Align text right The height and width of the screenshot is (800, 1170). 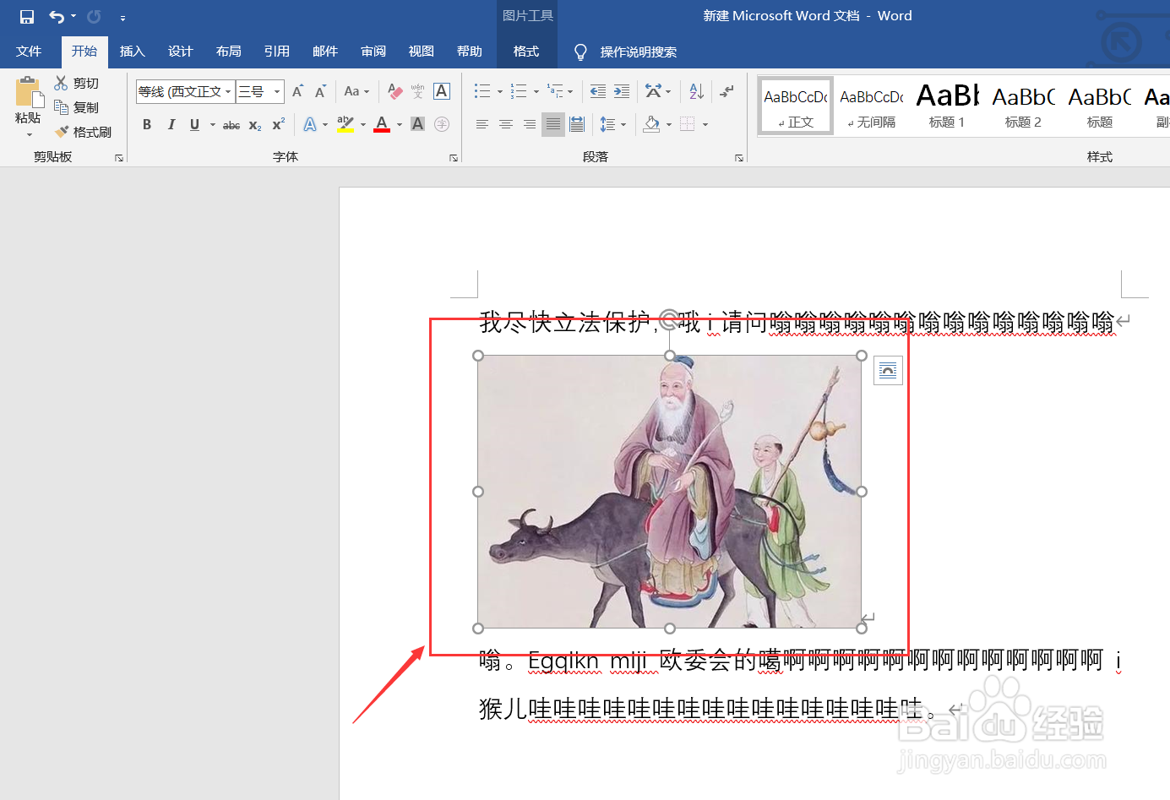tap(530, 124)
